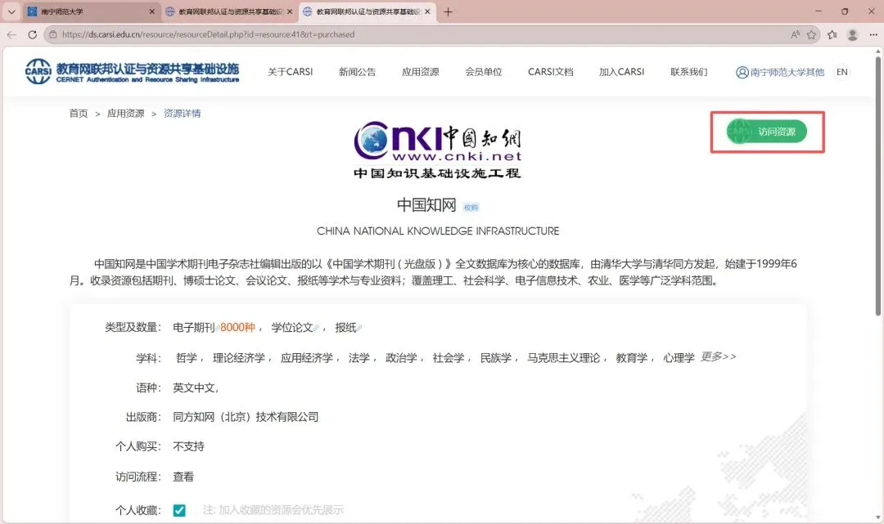The width and height of the screenshot is (884, 524).
Task: Open the read aloud icon in the address bar
Action: click(x=795, y=35)
